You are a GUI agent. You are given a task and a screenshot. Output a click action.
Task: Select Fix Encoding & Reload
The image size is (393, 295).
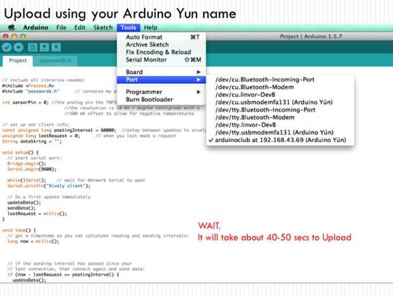(x=161, y=52)
